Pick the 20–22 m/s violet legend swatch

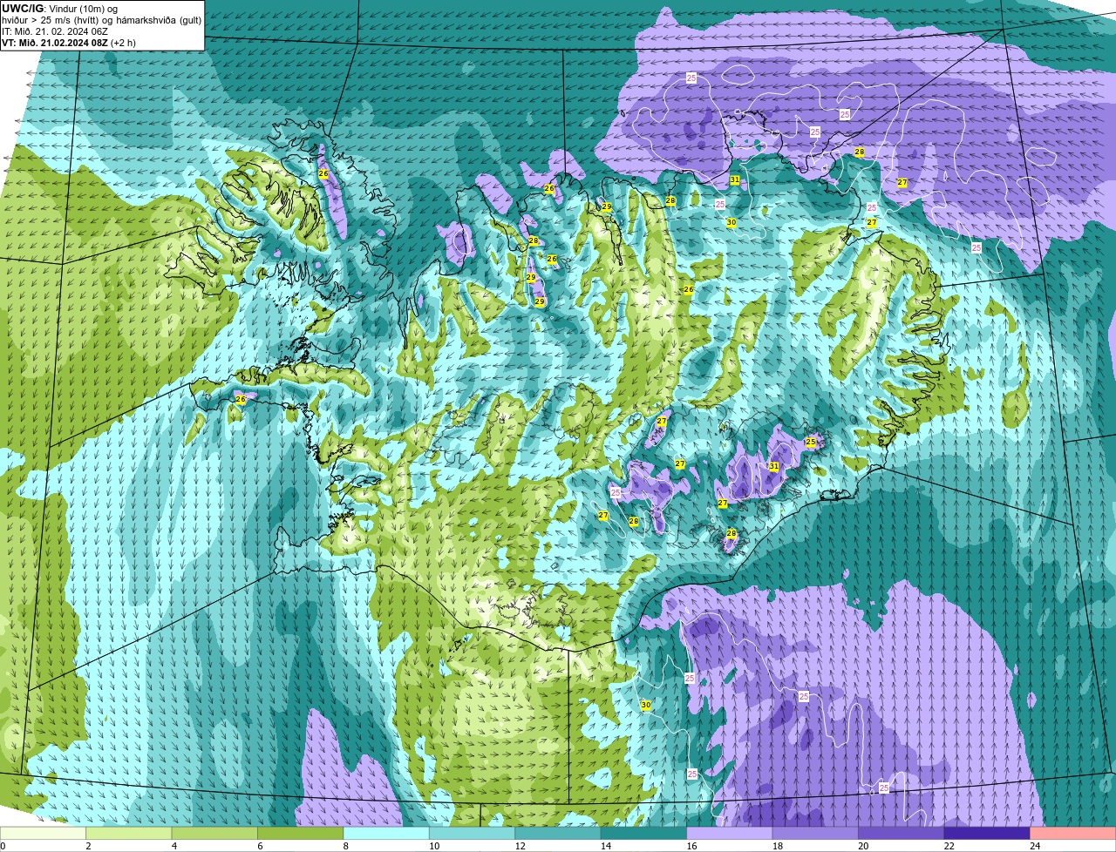(901, 833)
